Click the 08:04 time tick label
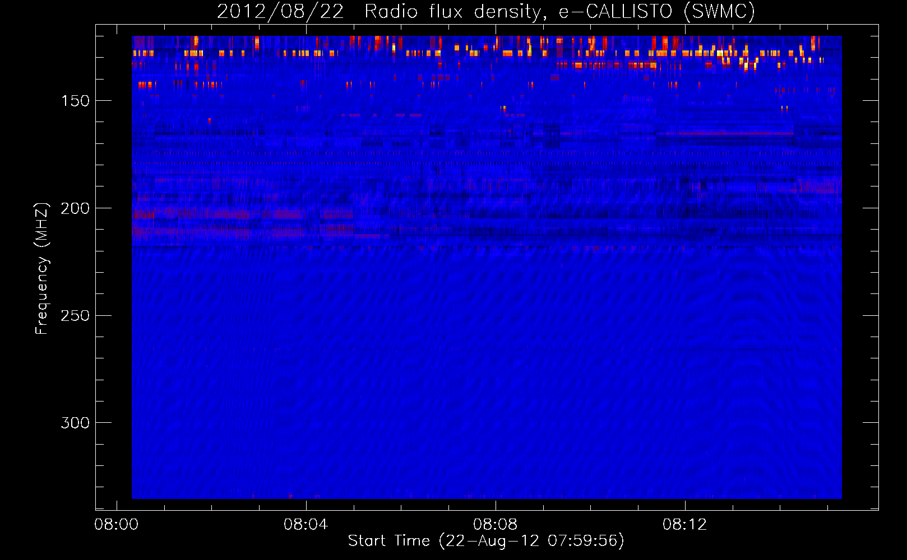 click(x=306, y=525)
